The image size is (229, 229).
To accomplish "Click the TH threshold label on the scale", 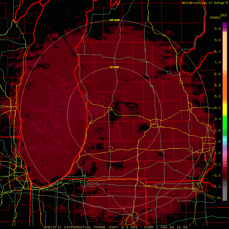I will tap(219, 198).
